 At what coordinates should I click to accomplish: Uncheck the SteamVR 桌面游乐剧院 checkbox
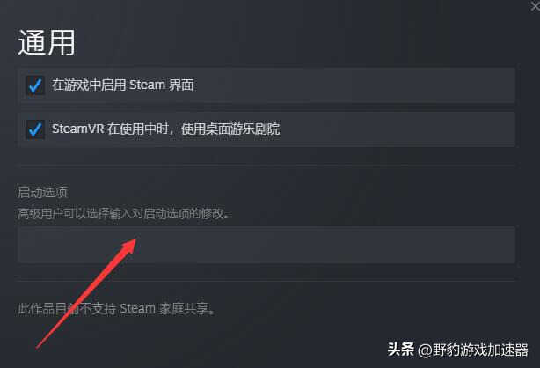pyautogui.click(x=35, y=129)
